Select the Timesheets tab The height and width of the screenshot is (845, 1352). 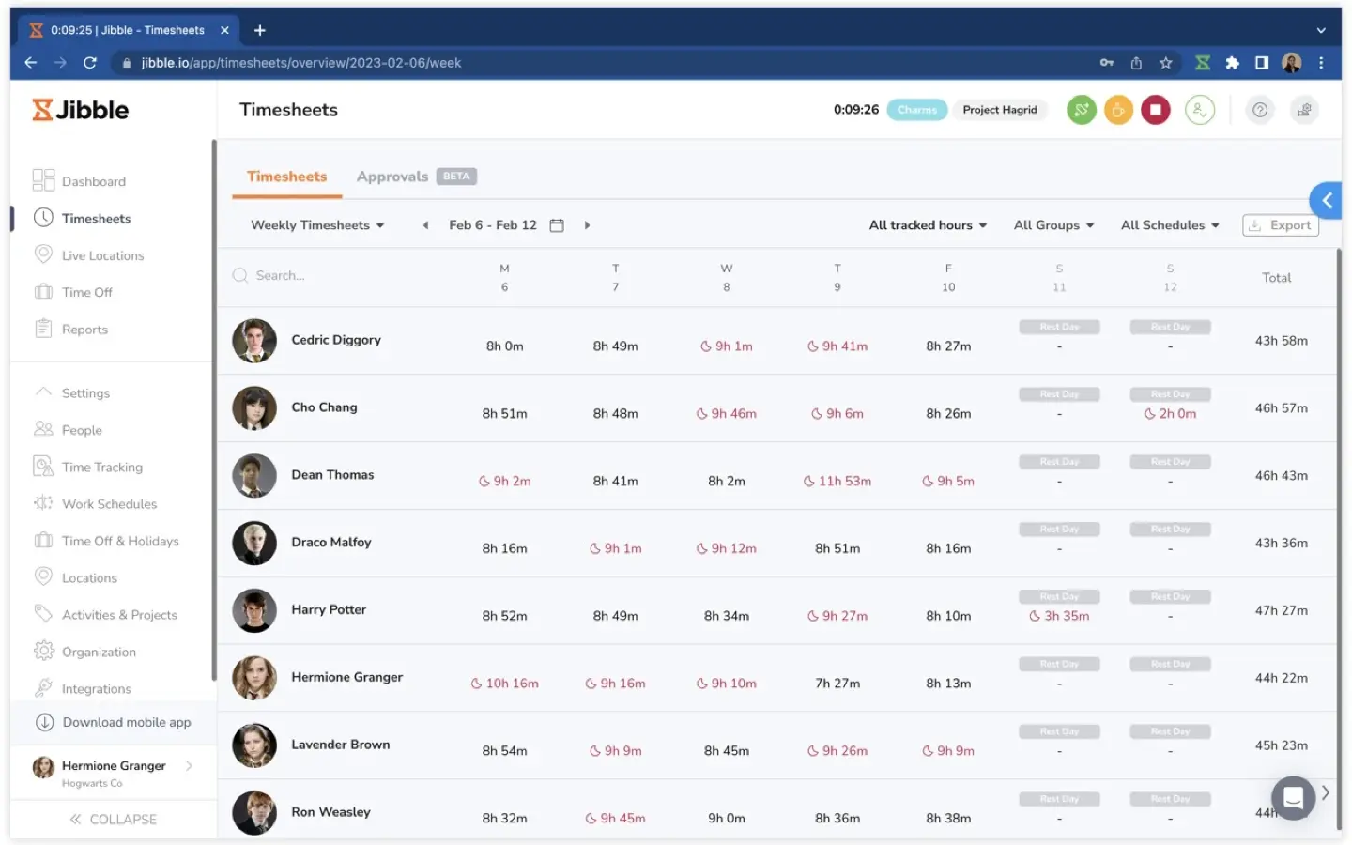[286, 176]
